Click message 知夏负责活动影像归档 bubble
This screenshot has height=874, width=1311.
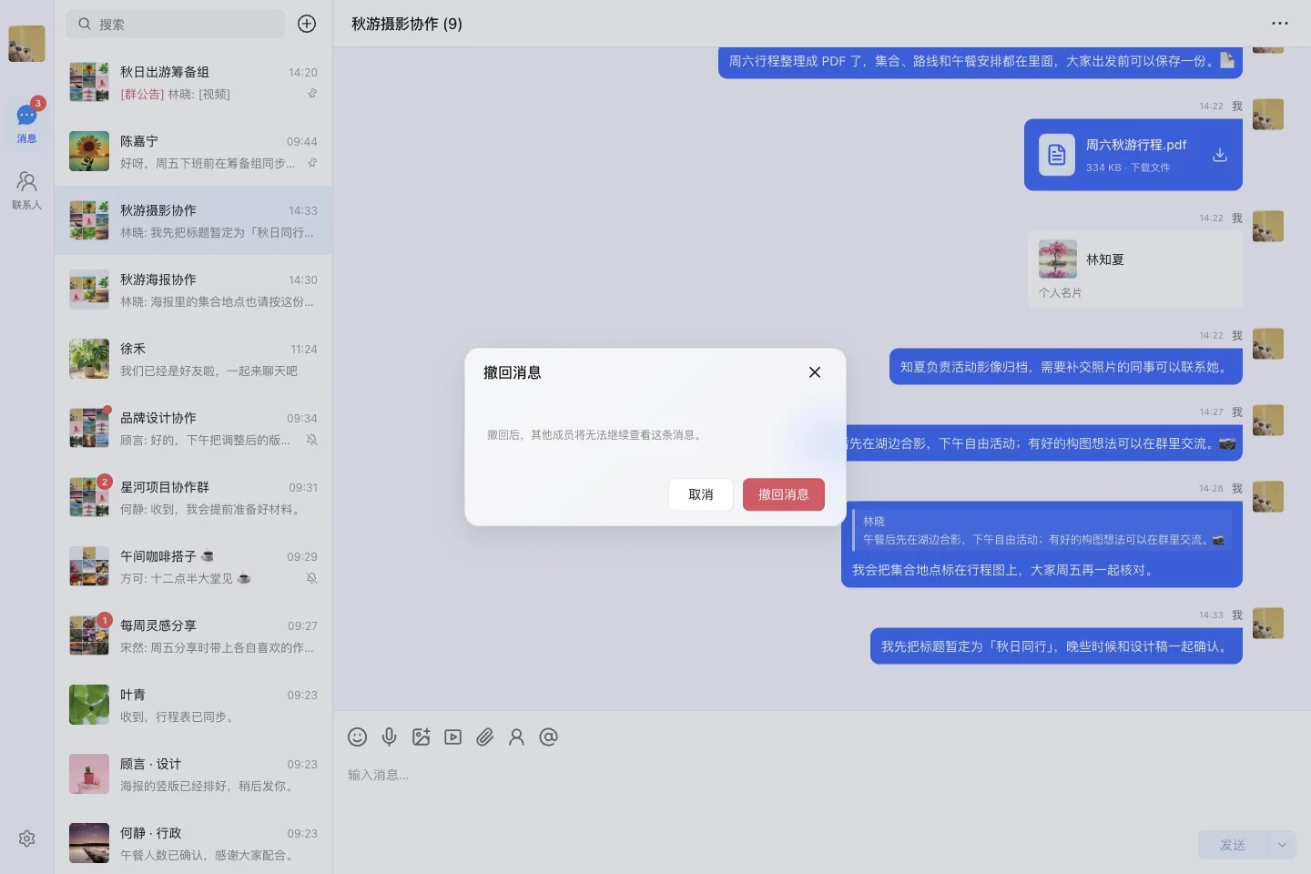(x=1066, y=367)
